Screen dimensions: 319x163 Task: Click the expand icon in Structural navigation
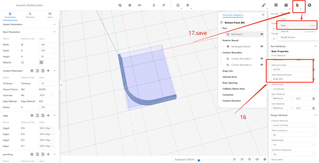(263, 15)
